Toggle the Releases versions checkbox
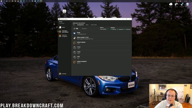This screenshot has width=192, height=108. (111, 29)
